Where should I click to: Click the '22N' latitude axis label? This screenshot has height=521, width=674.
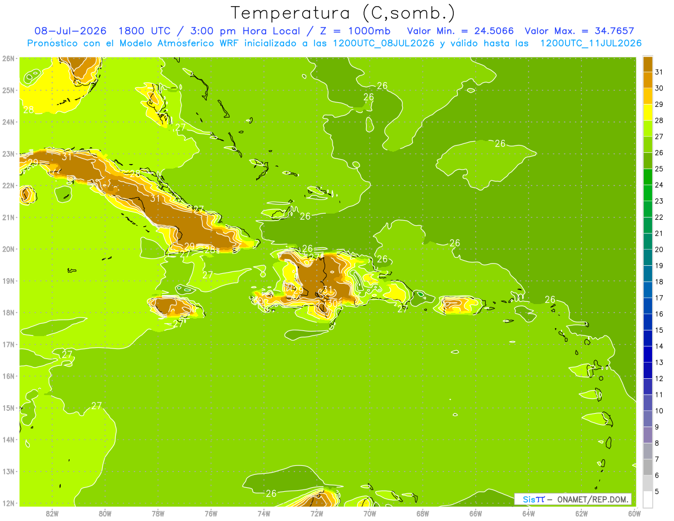coord(8,185)
